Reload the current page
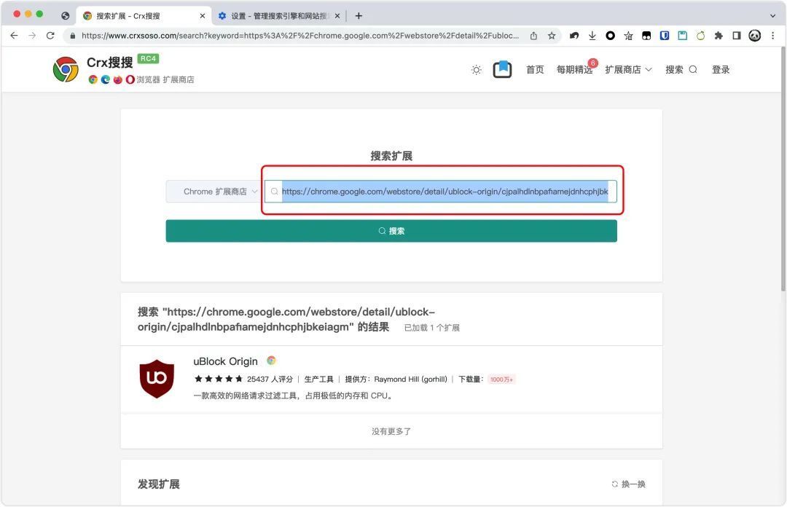This screenshot has height=507, width=787. [x=50, y=36]
